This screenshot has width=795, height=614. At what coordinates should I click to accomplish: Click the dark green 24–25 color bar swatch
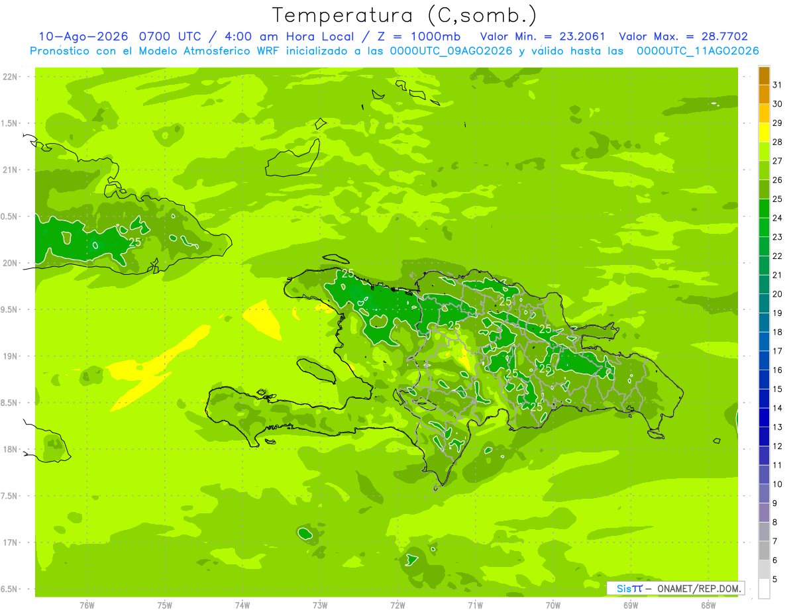764,209
